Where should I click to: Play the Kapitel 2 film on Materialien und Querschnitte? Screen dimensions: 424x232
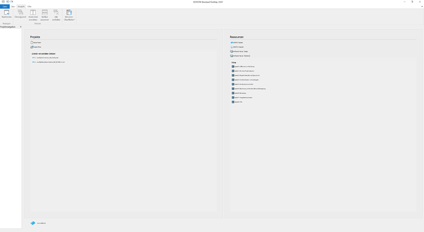pos(246,75)
